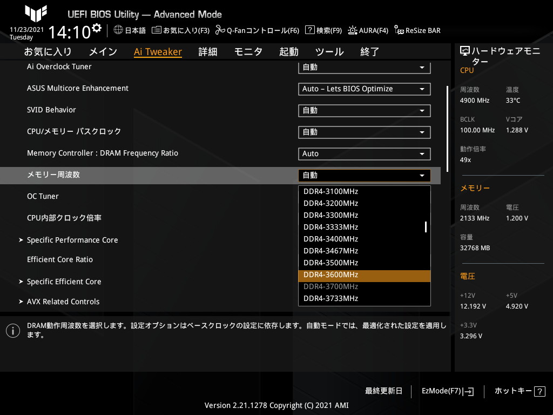Open Ai Overclock Tuner dropdown
Viewport: 553px width, 415px height.
pos(365,67)
